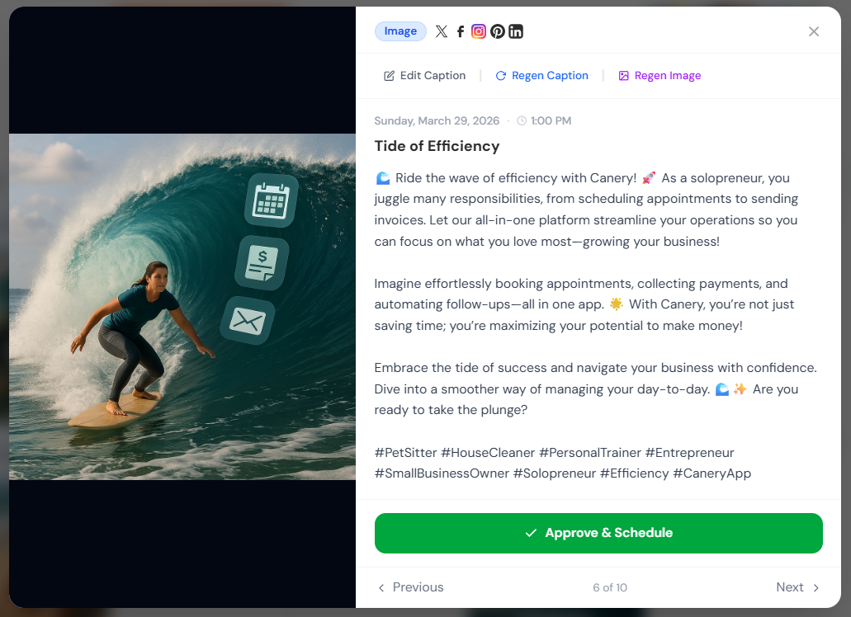This screenshot has height=617, width=851.
Task: Select the LinkedIn platform icon
Action: [x=516, y=31]
